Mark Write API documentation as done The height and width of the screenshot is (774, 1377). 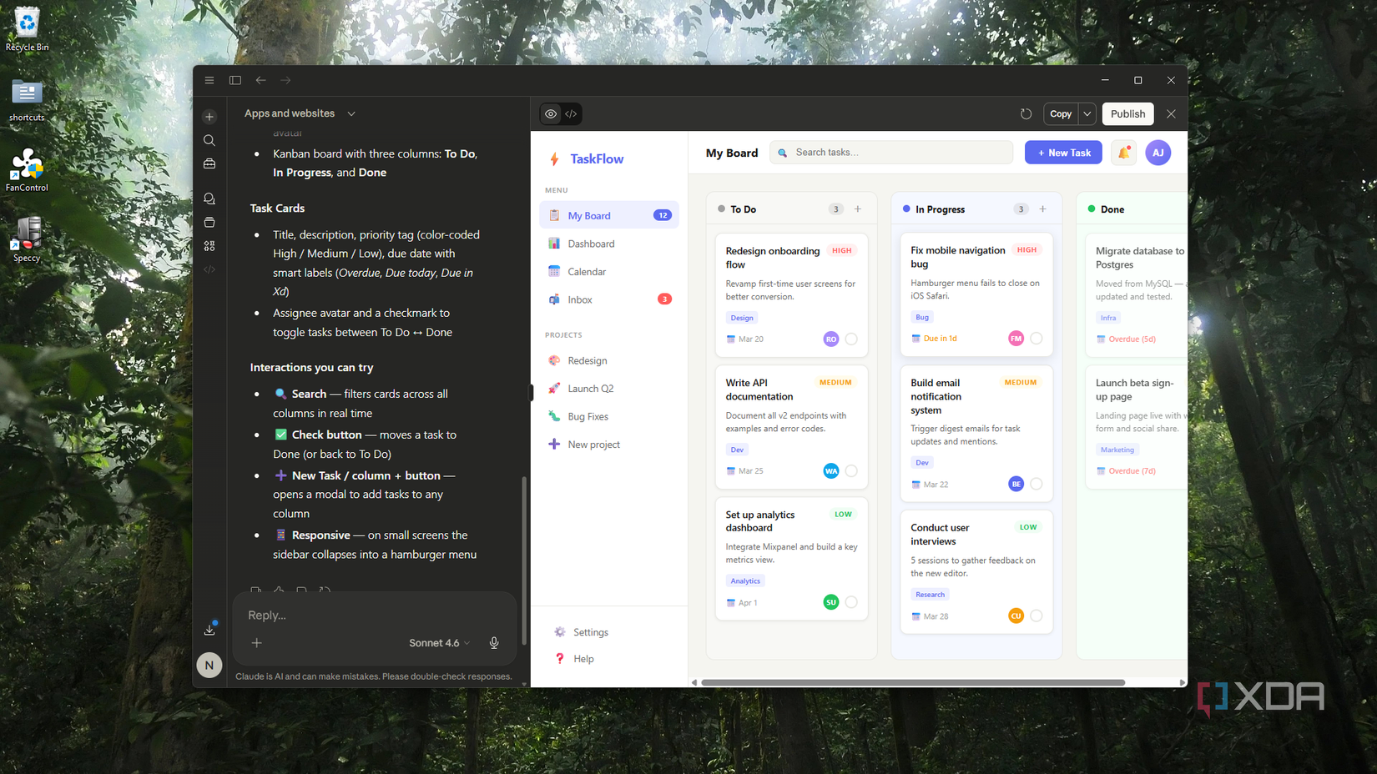coord(851,471)
